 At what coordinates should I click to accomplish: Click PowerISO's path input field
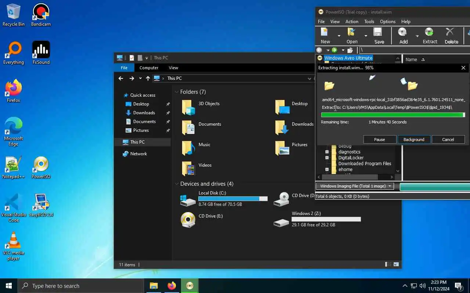[415, 50]
